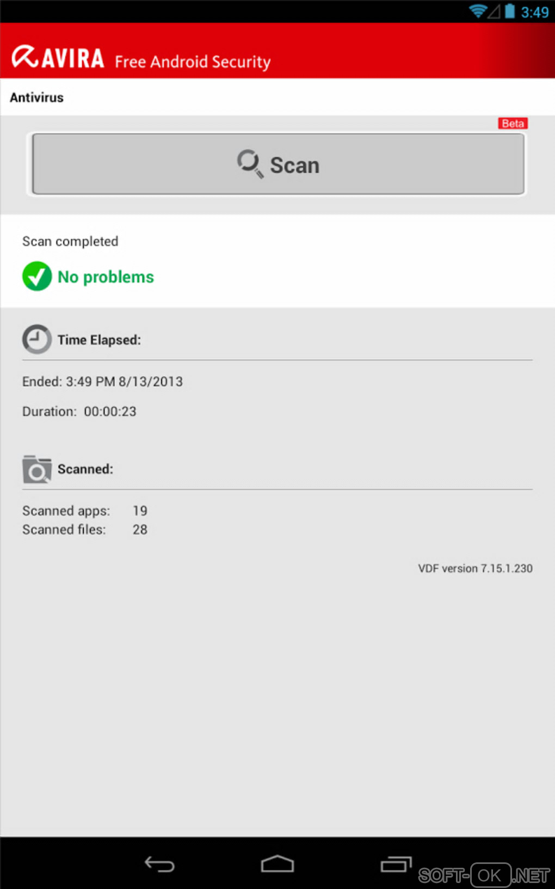The height and width of the screenshot is (889, 555).
Task: Tap the Android back navigation button
Action: tap(159, 863)
